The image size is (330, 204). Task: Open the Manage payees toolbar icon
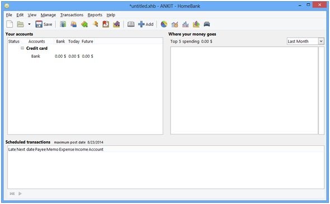click(73, 24)
